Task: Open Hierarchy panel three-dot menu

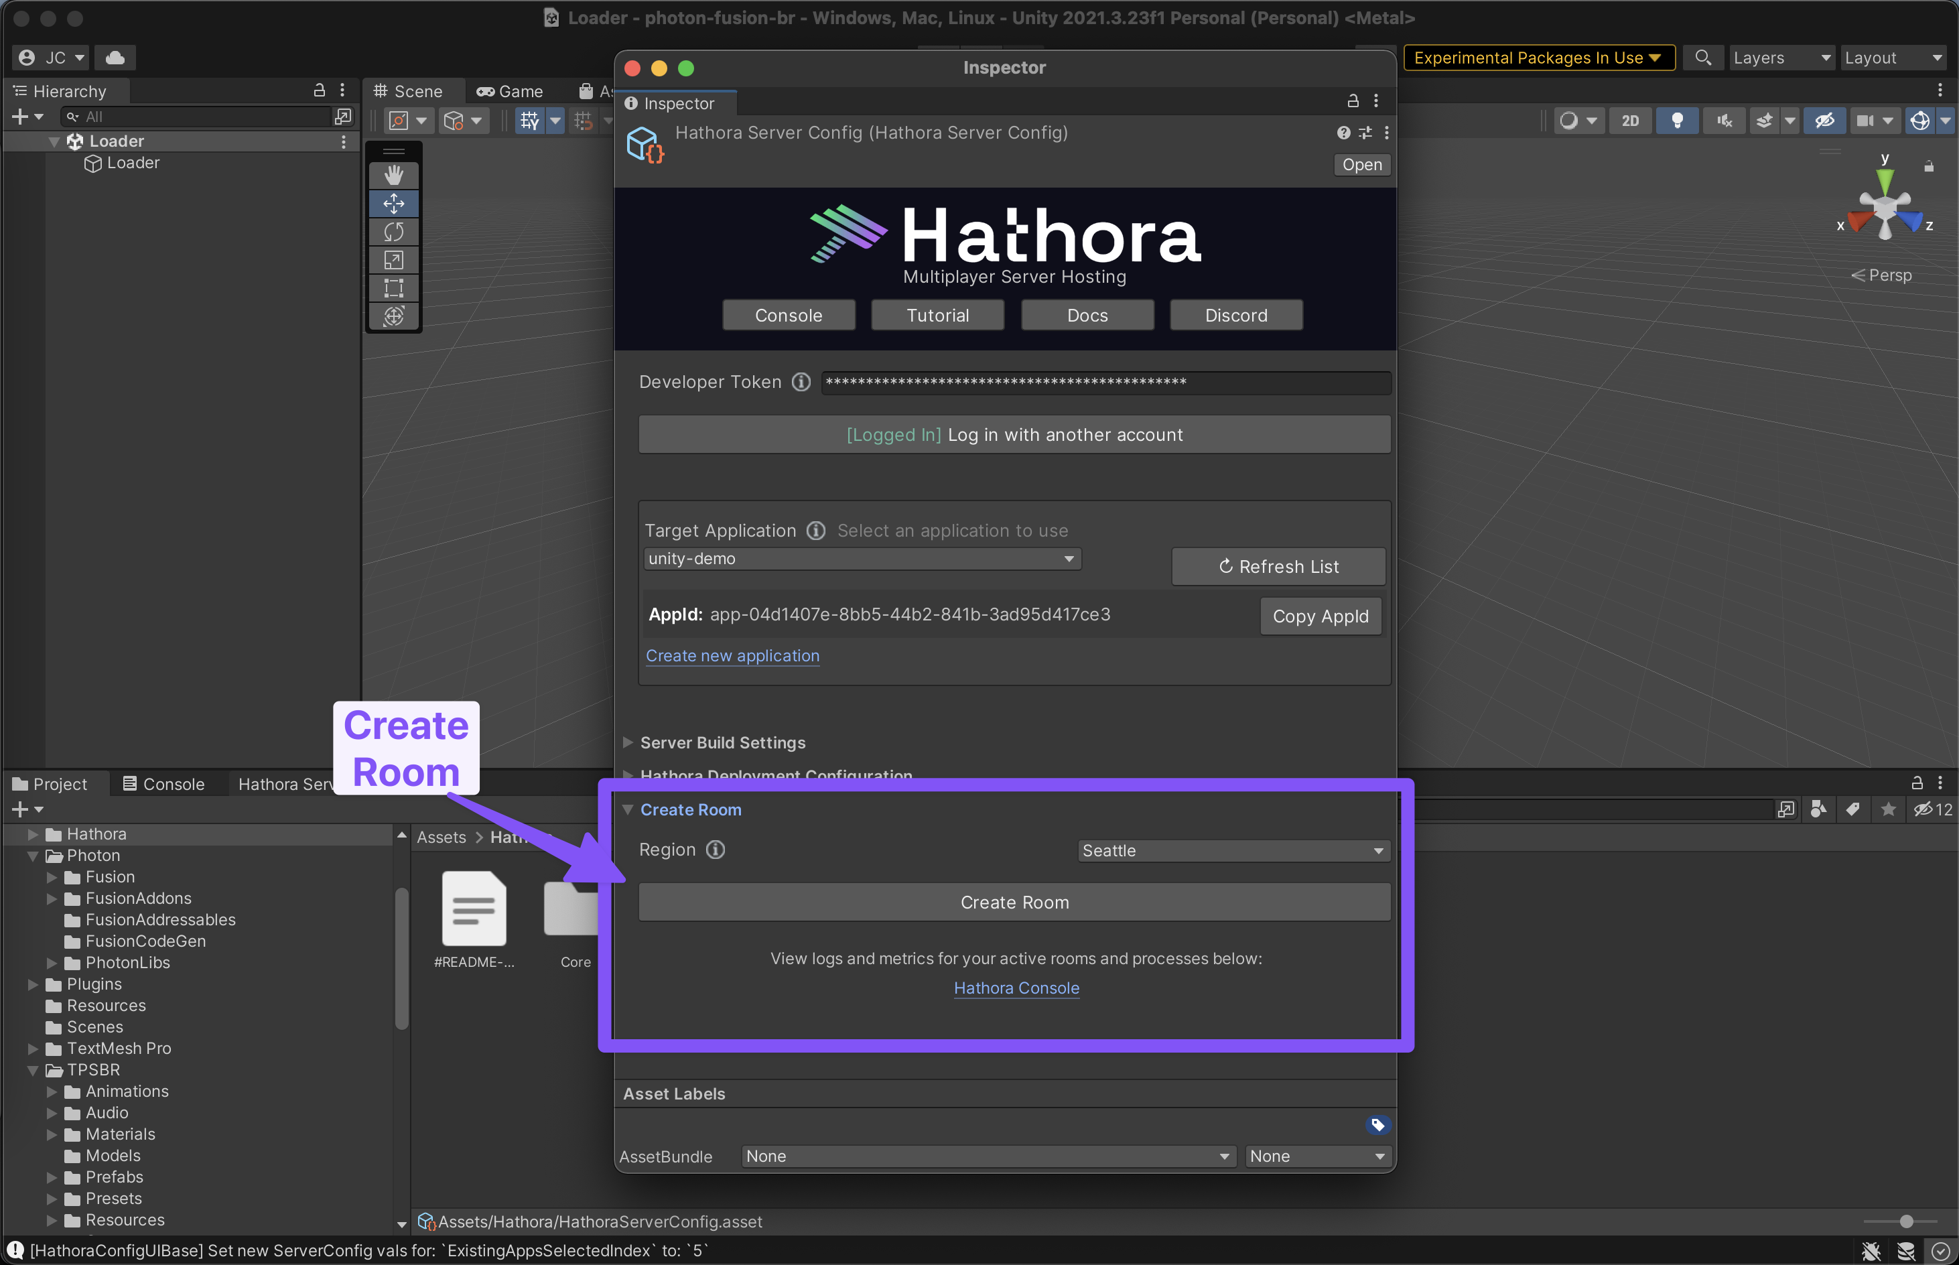Action: [x=342, y=90]
